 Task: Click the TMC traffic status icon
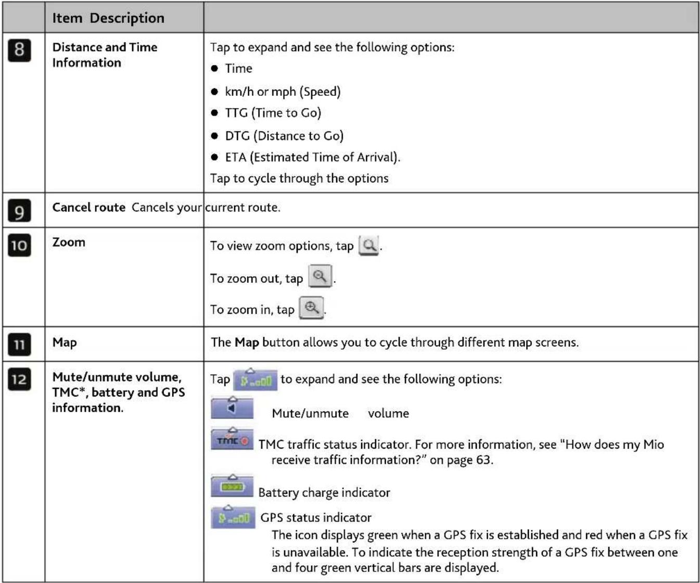232,439
